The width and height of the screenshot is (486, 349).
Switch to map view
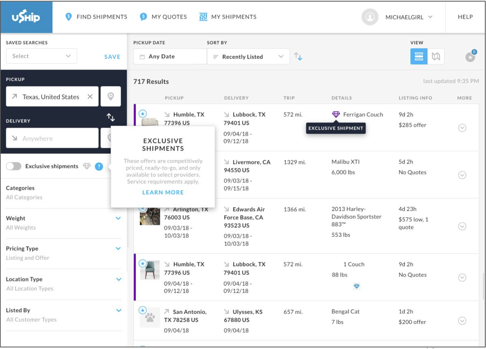(x=436, y=56)
